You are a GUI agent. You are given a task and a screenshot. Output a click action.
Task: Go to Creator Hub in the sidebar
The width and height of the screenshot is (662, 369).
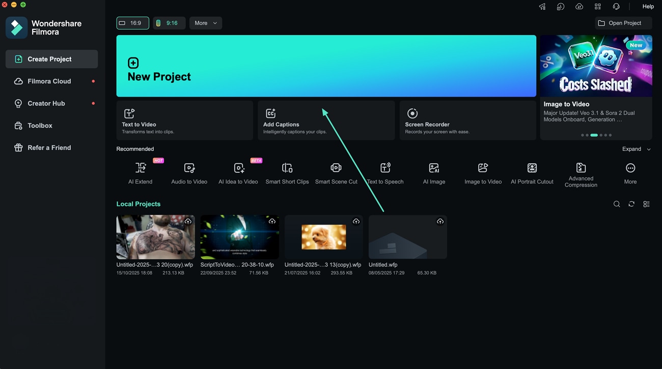coord(51,103)
